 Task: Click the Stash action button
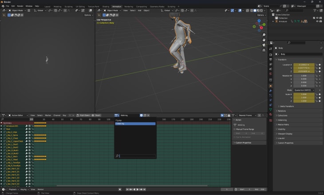click(96, 115)
